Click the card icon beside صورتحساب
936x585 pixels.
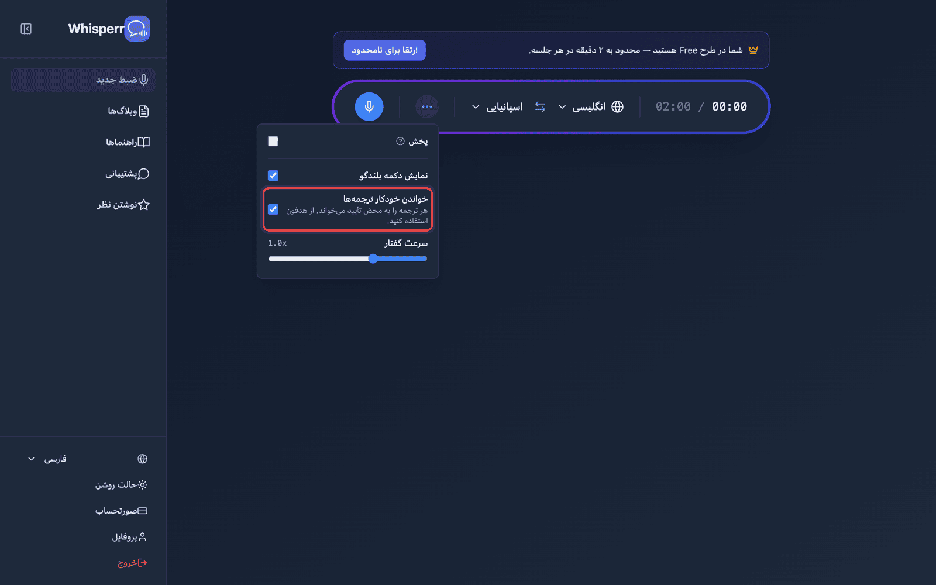142,511
